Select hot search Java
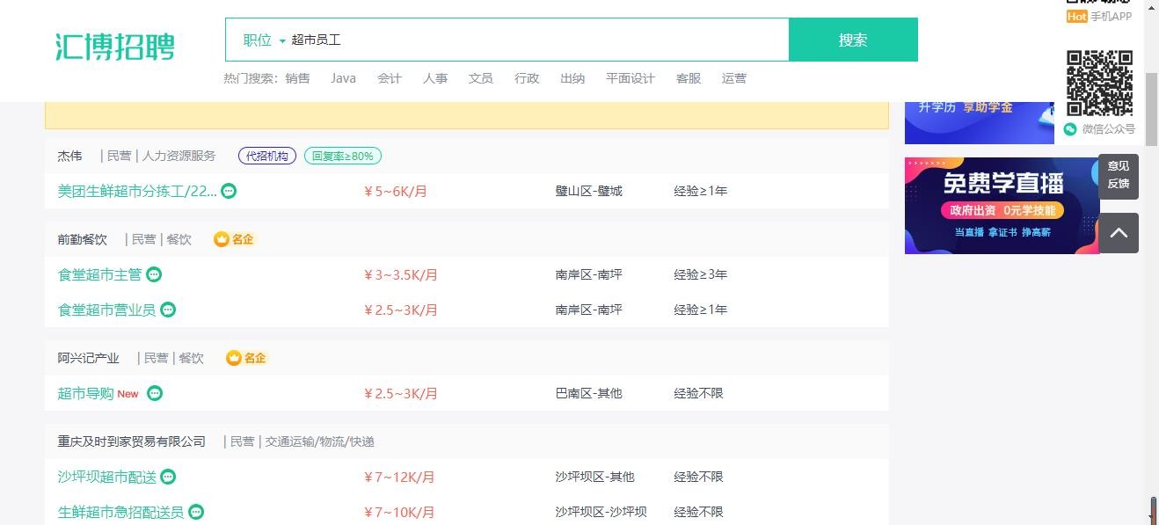Image resolution: width=1159 pixels, height=525 pixels. (x=343, y=78)
